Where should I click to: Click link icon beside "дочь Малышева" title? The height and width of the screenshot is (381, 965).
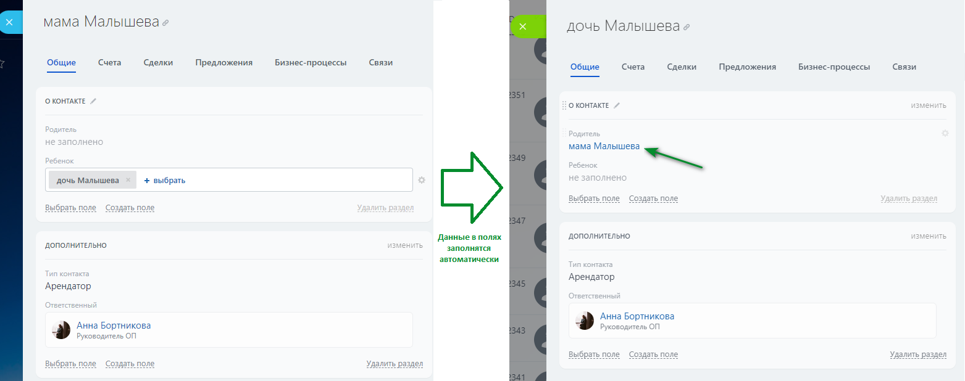point(687,27)
